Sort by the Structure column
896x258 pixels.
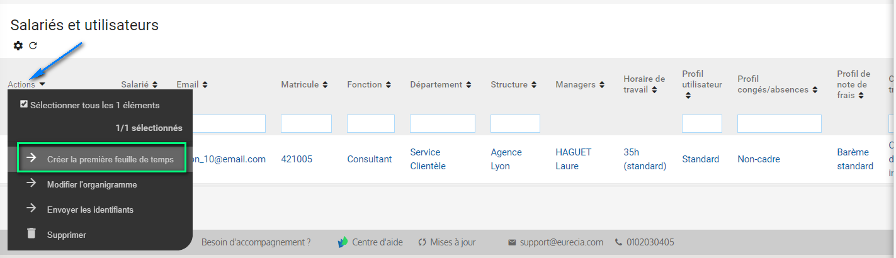pos(533,84)
